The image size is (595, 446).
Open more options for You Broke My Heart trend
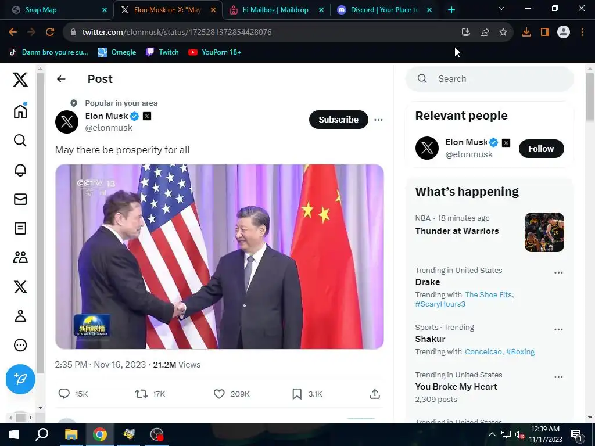[x=558, y=377]
